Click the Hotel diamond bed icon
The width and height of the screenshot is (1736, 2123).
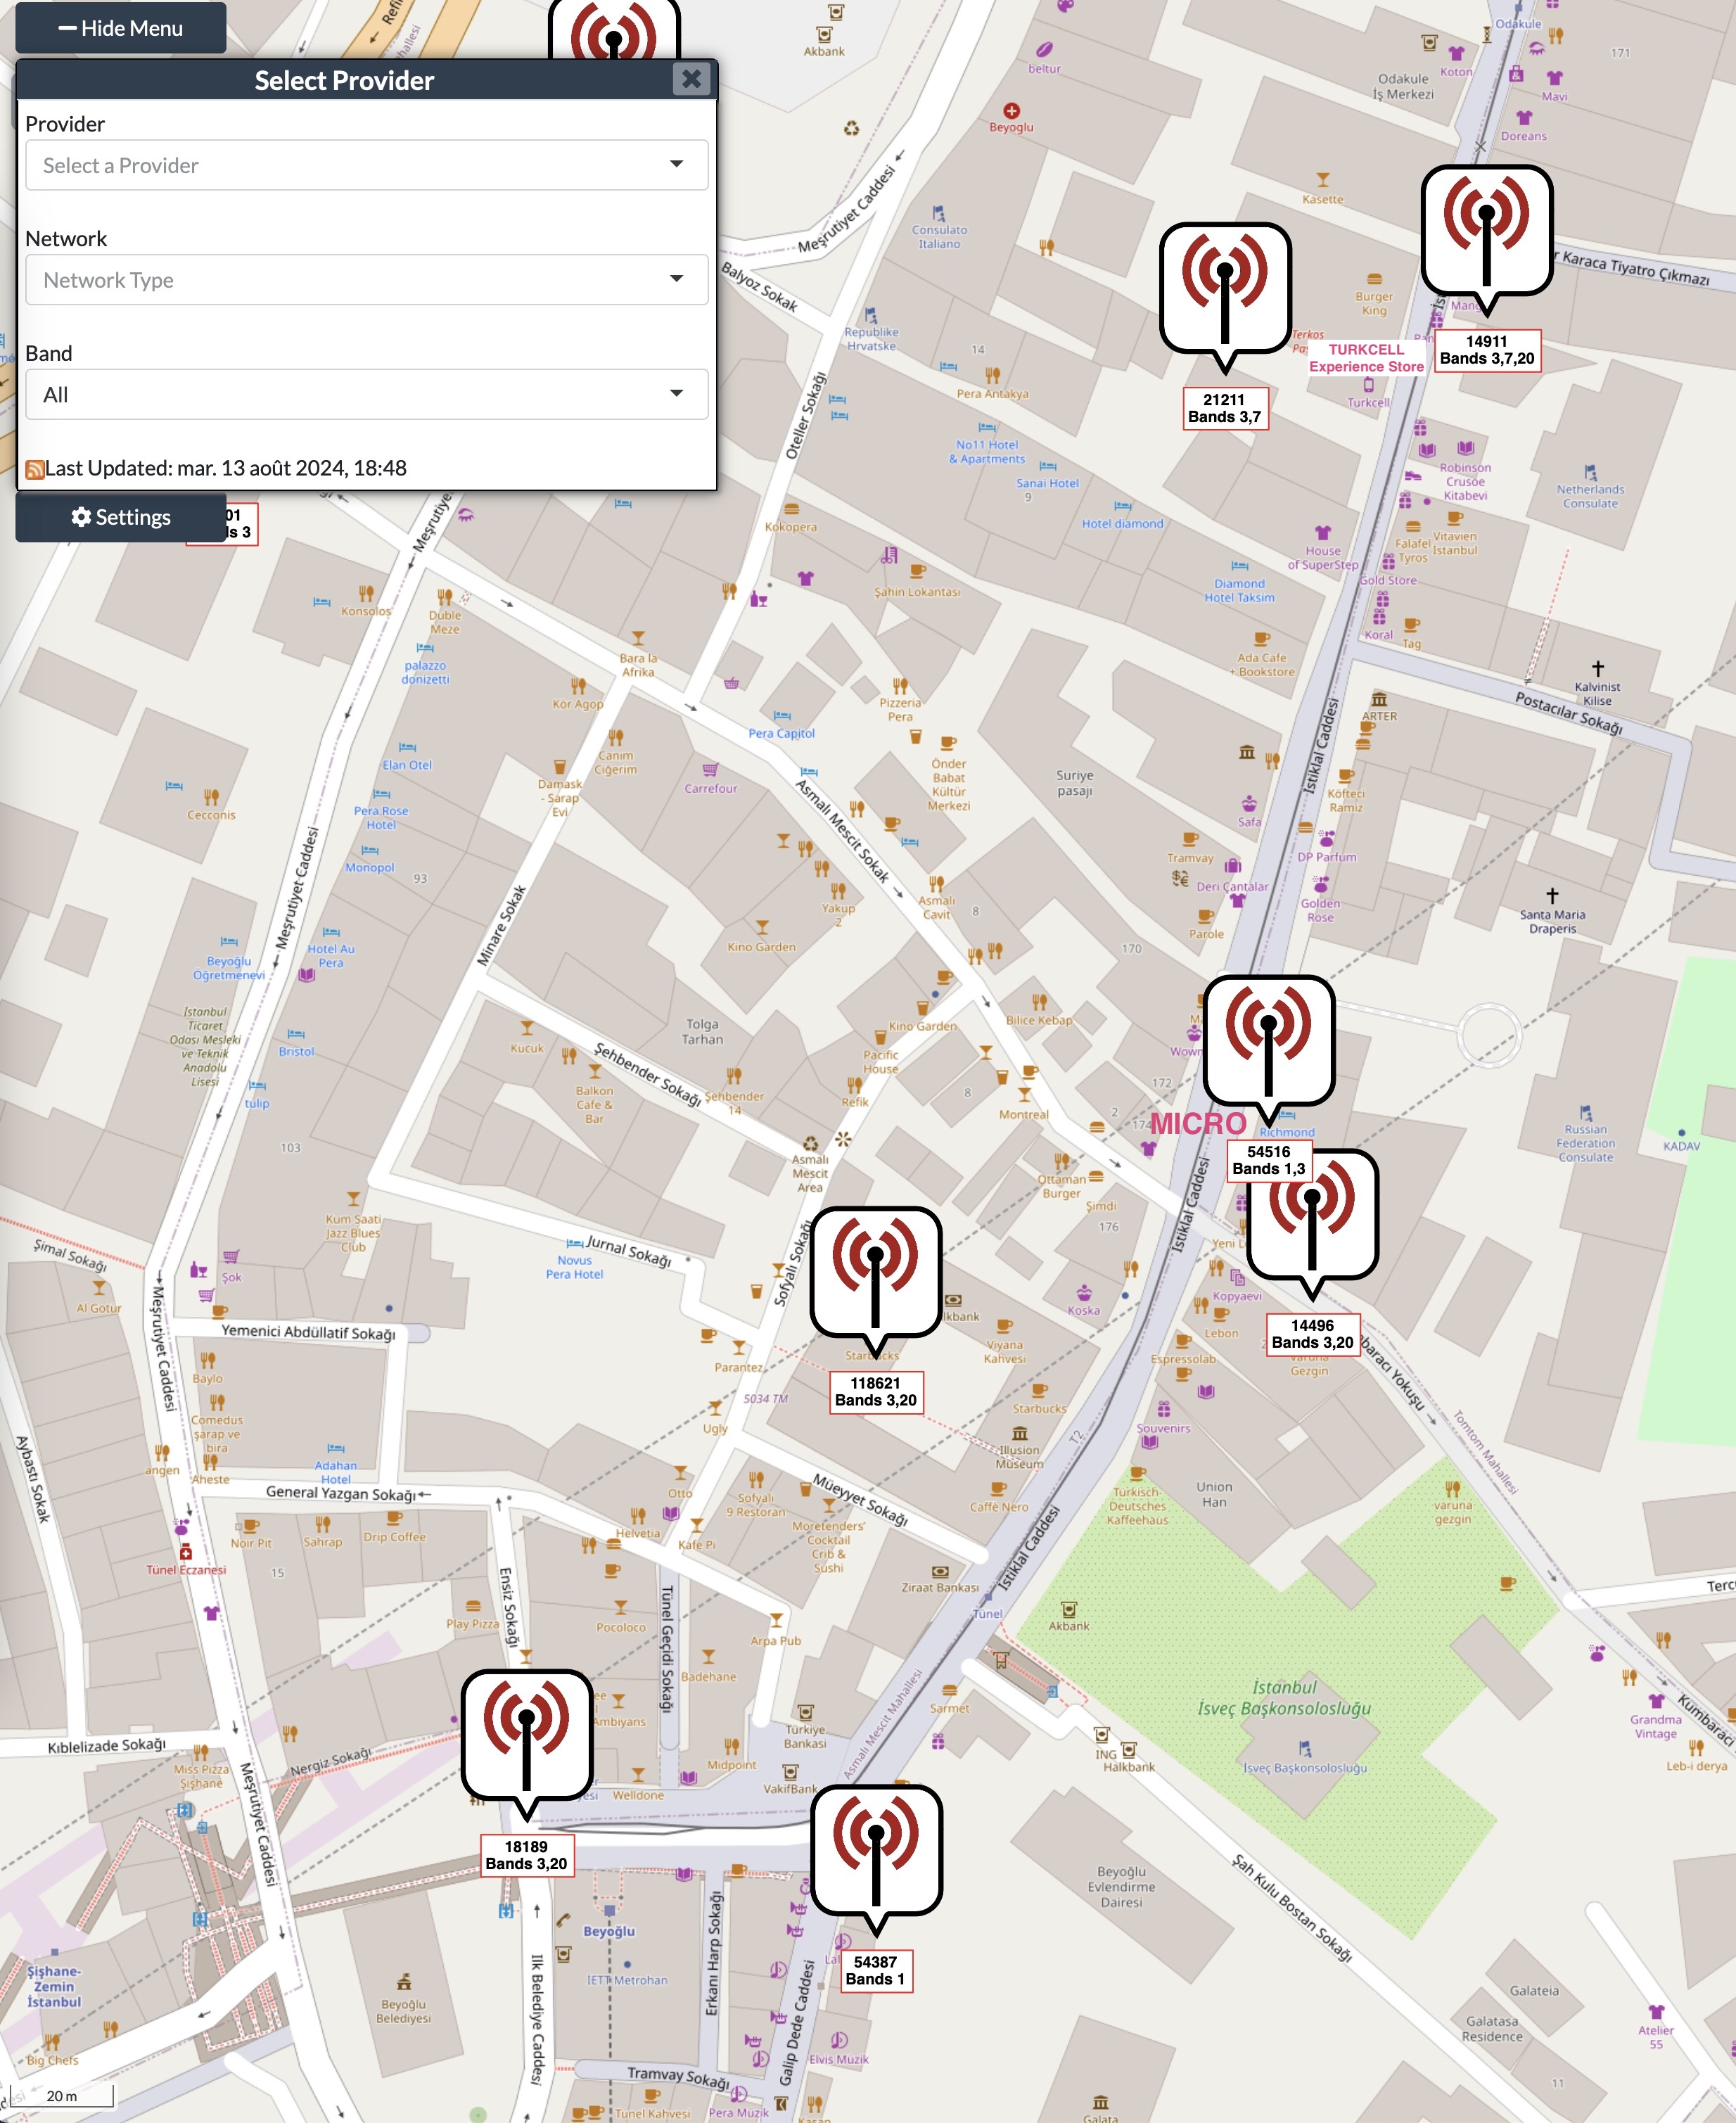pos(1123,506)
